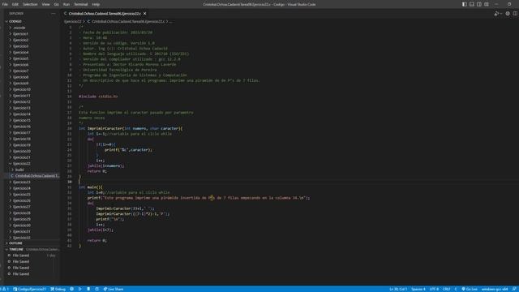Open the notifications bell in status bar
This screenshot has height=292, width=519.
tap(514, 289)
